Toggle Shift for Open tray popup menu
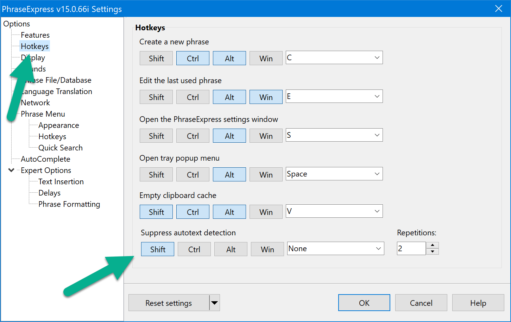The height and width of the screenshot is (322, 511). (156, 175)
